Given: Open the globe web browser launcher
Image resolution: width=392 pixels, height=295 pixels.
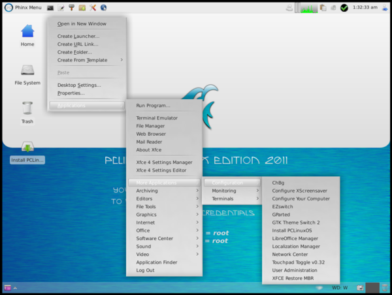Looking at the screenshot, I should [x=103, y=8].
